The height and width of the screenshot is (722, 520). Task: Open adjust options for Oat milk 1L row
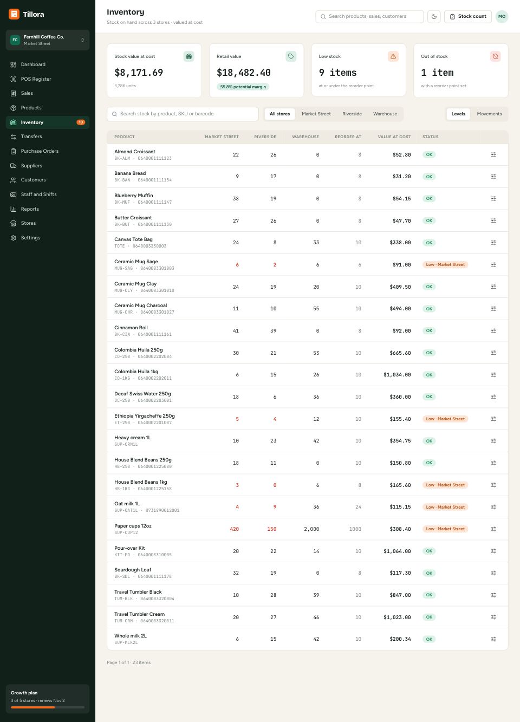(x=493, y=507)
